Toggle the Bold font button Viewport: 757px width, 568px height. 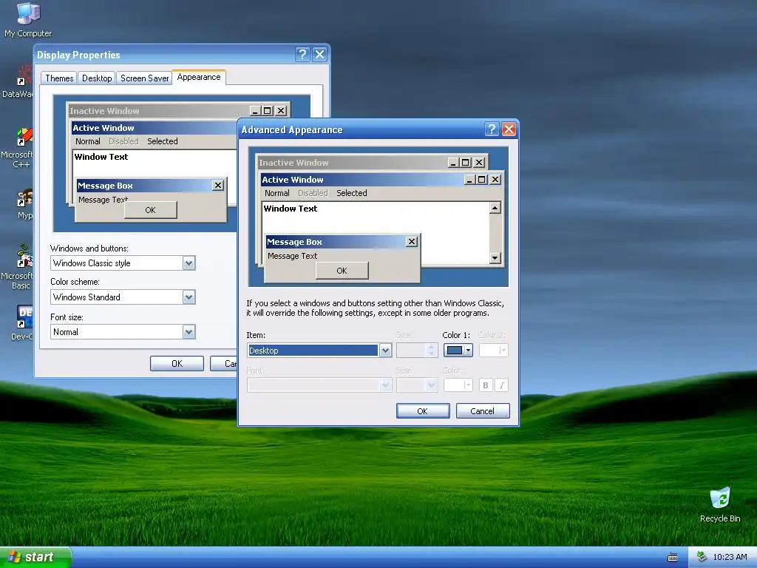coord(485,385)
